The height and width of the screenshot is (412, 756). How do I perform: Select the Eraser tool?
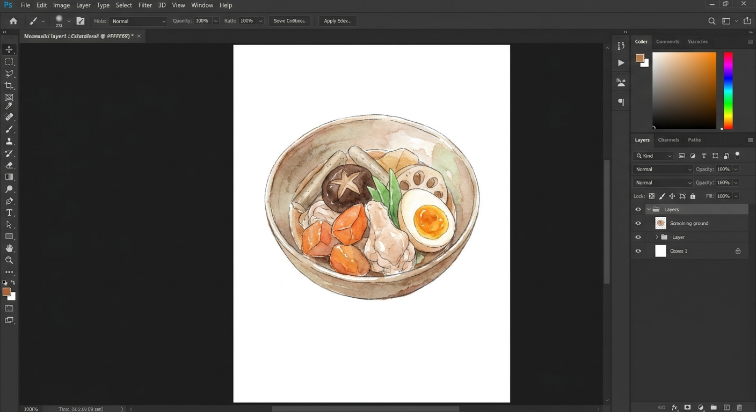(9, 165)
